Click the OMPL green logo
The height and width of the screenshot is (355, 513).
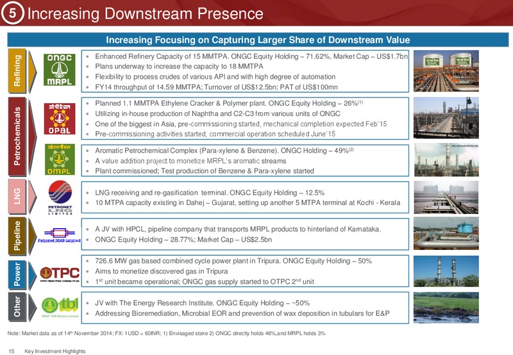point(60,160)
